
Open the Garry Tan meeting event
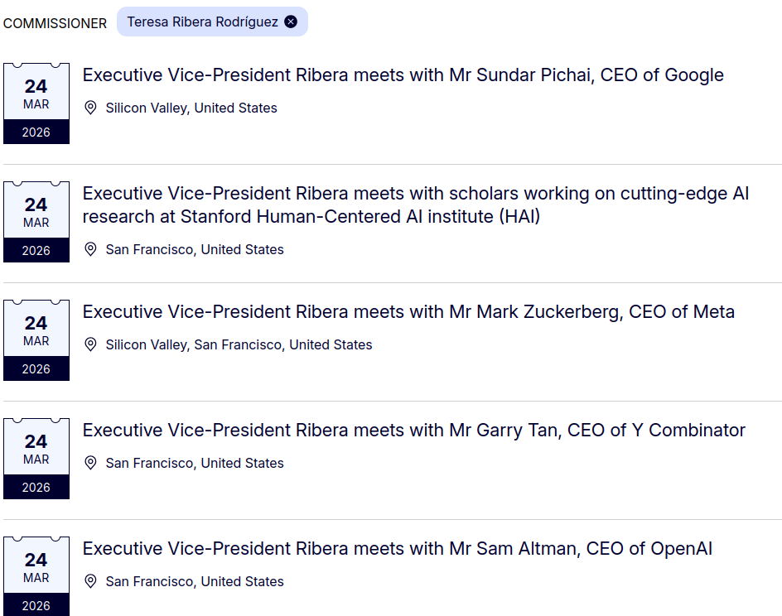pyautogui.click(x=413, y=431)
